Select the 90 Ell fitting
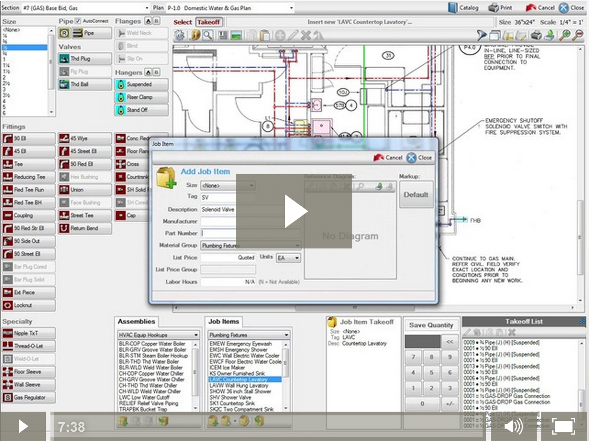 [28, 138]
